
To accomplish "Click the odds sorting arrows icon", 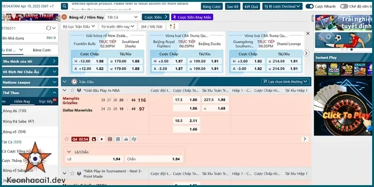I will [x=173, y=27].
